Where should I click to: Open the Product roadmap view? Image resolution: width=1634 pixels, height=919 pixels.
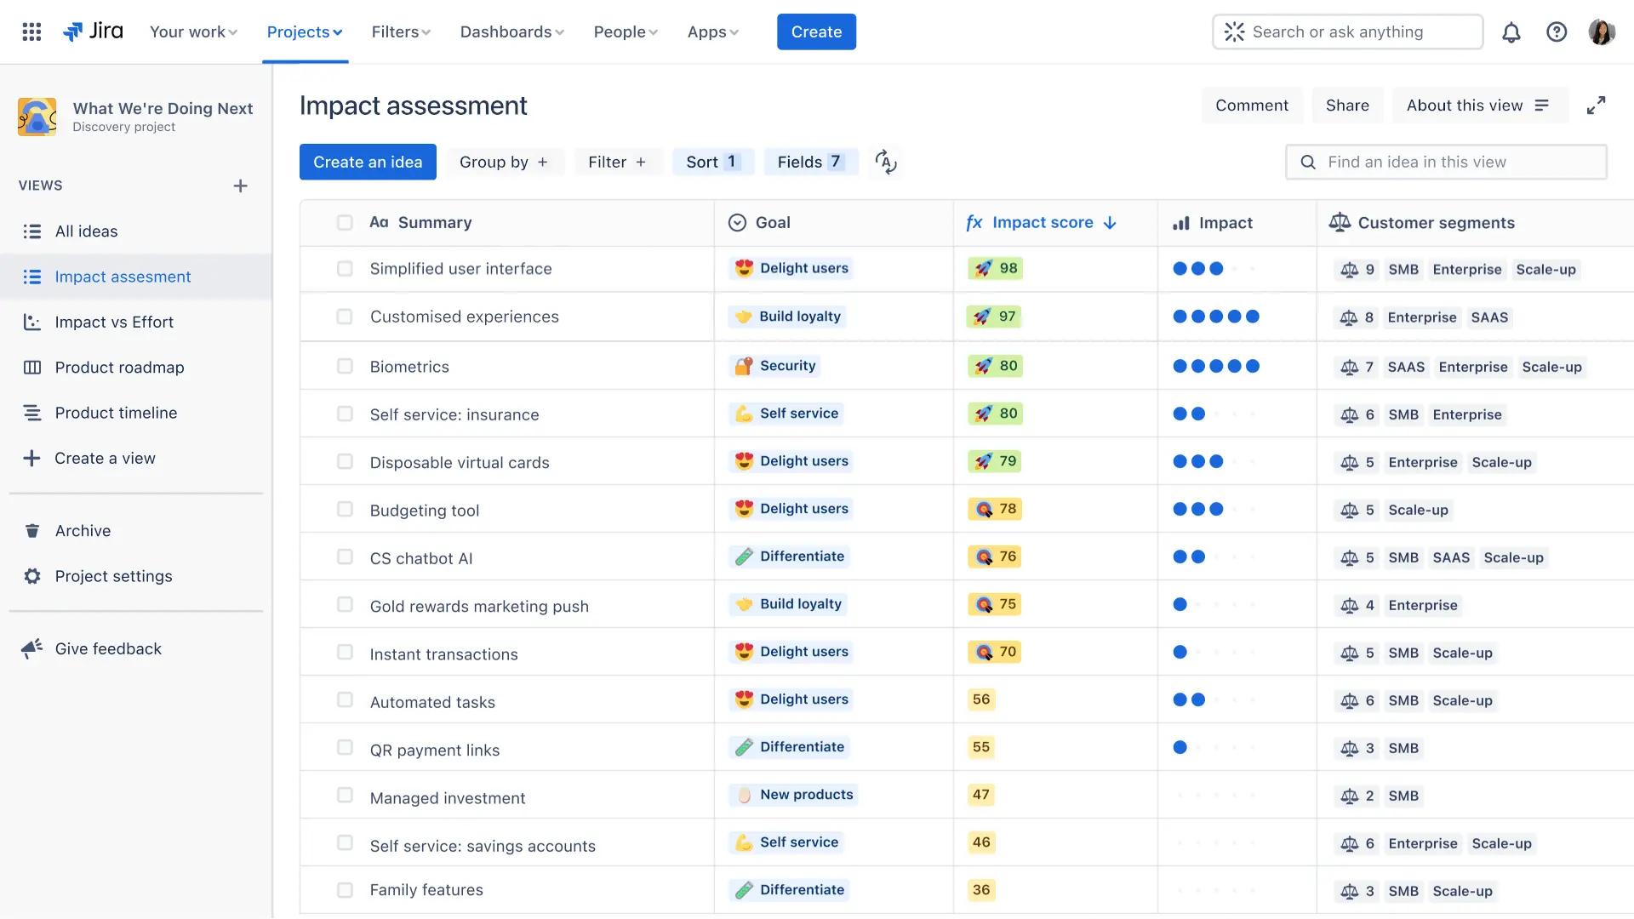119,368
